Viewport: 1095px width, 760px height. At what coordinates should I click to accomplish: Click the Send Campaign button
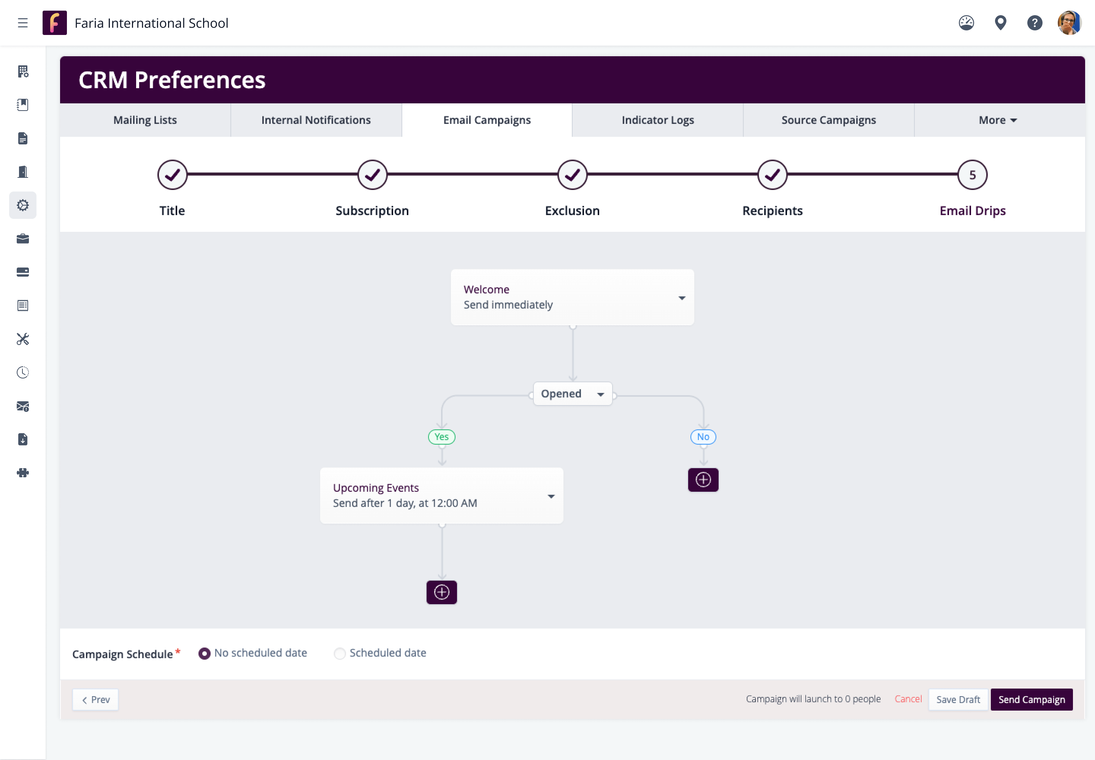[x=1031, y=699]
